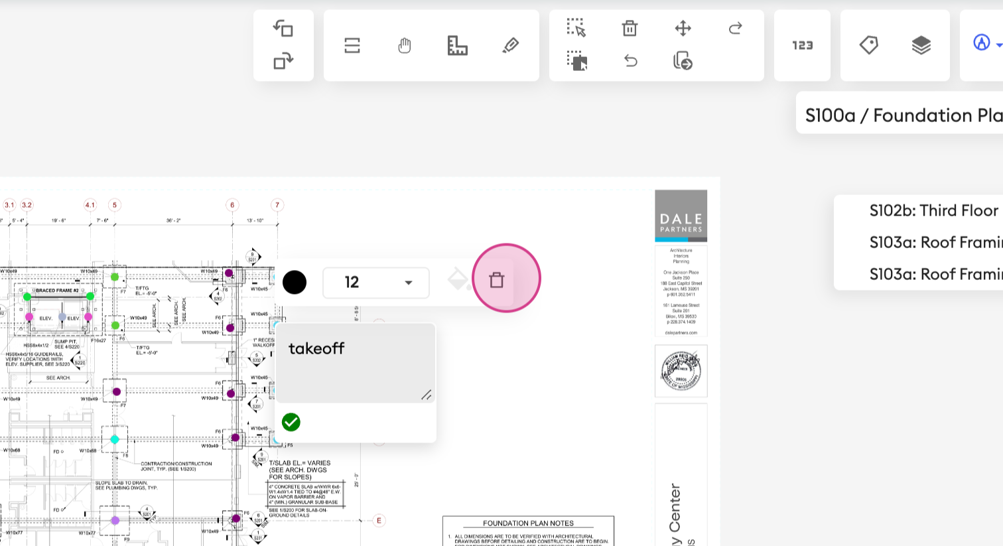This screenshot has height=546, width=1003.
Task: Click the copy-to-page arrow icon
Action: 683,61
